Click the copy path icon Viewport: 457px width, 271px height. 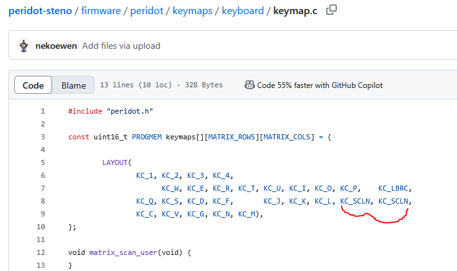pos(331,10)
